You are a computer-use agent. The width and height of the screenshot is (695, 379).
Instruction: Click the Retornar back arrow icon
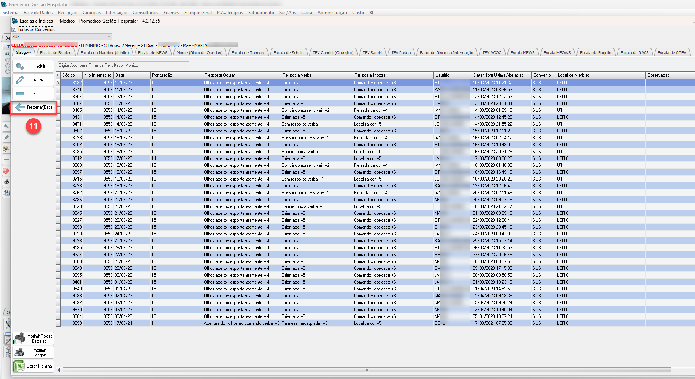tap(20, 108)
